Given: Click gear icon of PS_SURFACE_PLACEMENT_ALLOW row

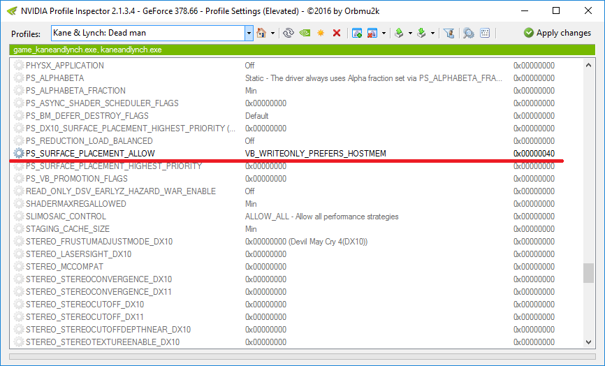Looking at the screenshot, I should pyautogui.click(x=19, y=154).
